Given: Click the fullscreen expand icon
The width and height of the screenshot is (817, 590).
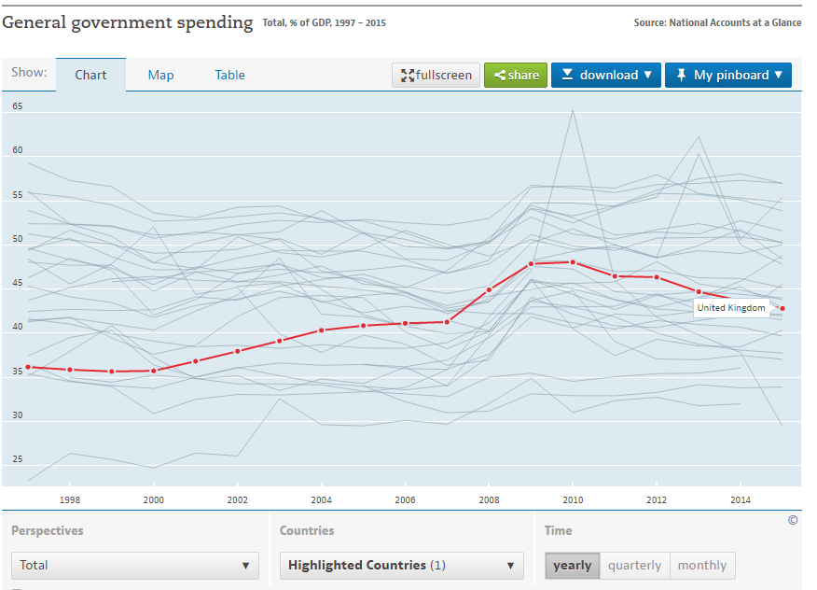Looking at the screenshot, I should coord(408,76).
